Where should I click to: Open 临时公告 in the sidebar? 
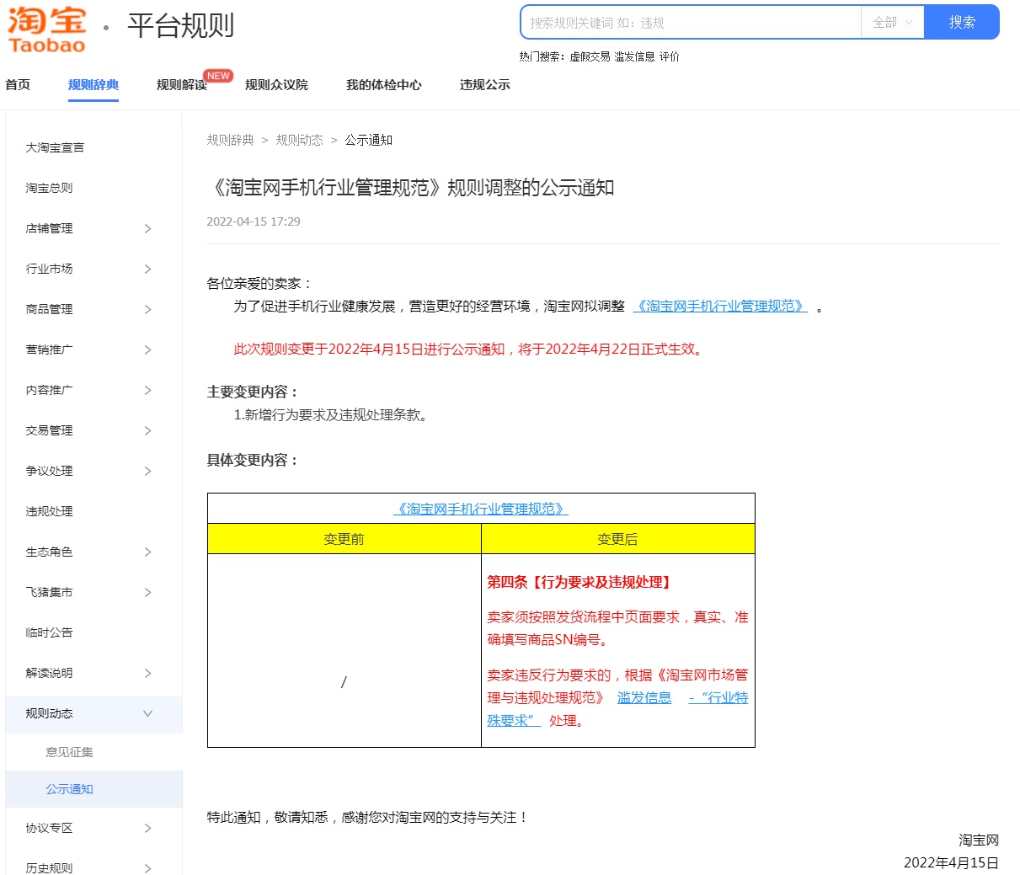[49, 632]
